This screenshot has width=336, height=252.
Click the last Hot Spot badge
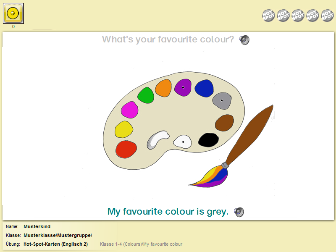327,16
